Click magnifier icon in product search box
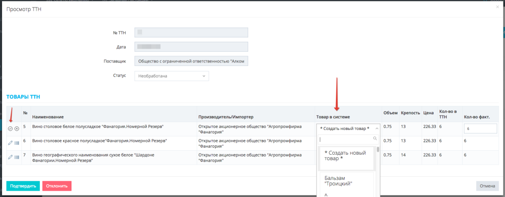 click(375, 139)
